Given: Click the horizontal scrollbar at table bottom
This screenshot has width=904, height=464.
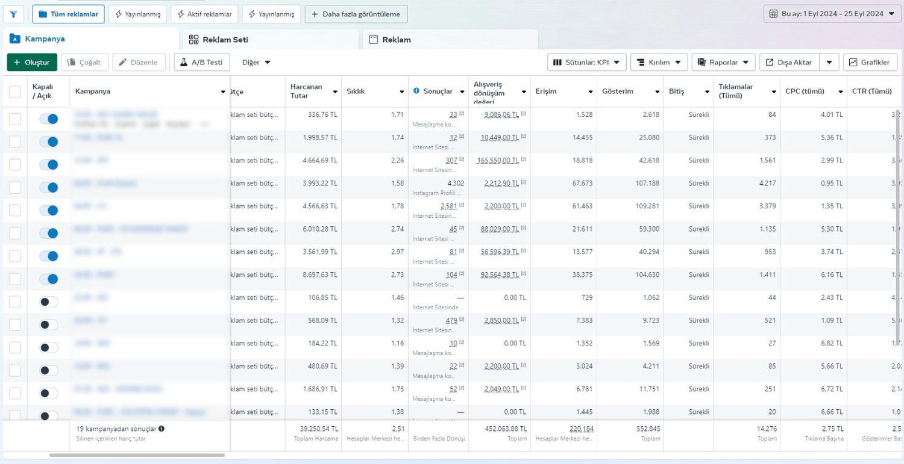Looking at the screenshot, I should [137, 456].
